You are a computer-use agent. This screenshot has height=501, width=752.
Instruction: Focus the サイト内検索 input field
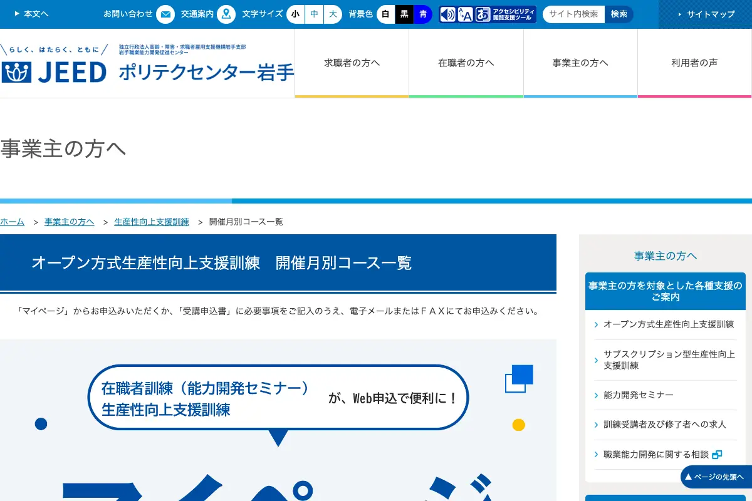coord(573,14)
